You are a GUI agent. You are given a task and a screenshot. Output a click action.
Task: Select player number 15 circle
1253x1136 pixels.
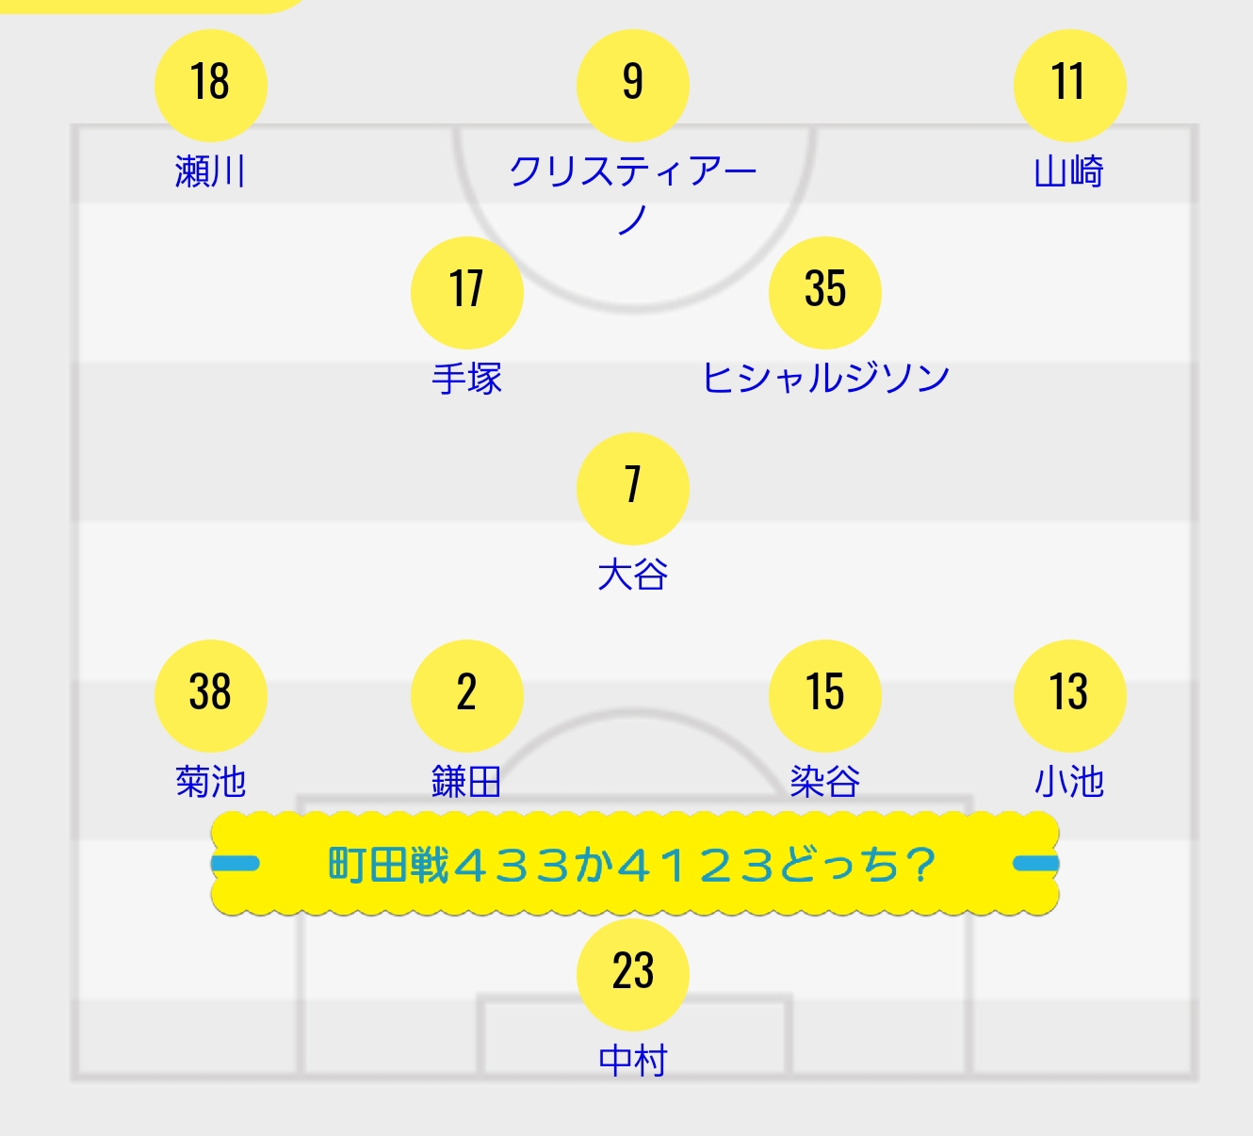(x=825, y=696)
